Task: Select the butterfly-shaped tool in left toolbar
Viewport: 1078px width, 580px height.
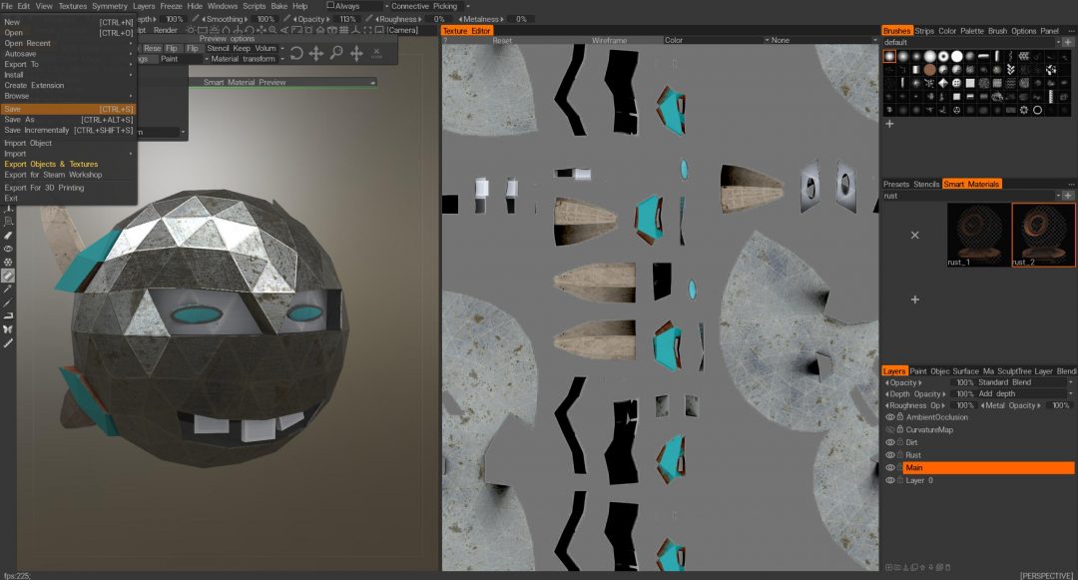Action: pyautogui.click(x=8, y=329)
